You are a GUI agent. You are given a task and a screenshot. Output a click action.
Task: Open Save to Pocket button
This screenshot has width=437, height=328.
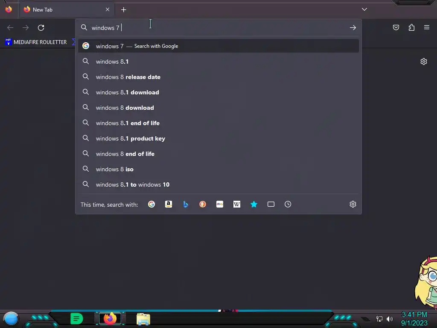[396, 27]
